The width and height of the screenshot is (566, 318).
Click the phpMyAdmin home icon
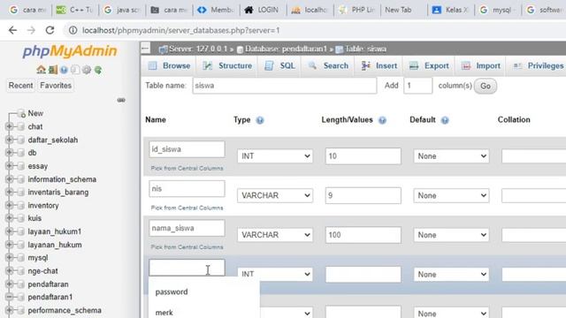pyautogui.click(x=41, y=70)
